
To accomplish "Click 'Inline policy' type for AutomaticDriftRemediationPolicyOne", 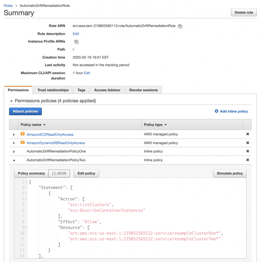I will pyautogui.click(x=153, y=151).
